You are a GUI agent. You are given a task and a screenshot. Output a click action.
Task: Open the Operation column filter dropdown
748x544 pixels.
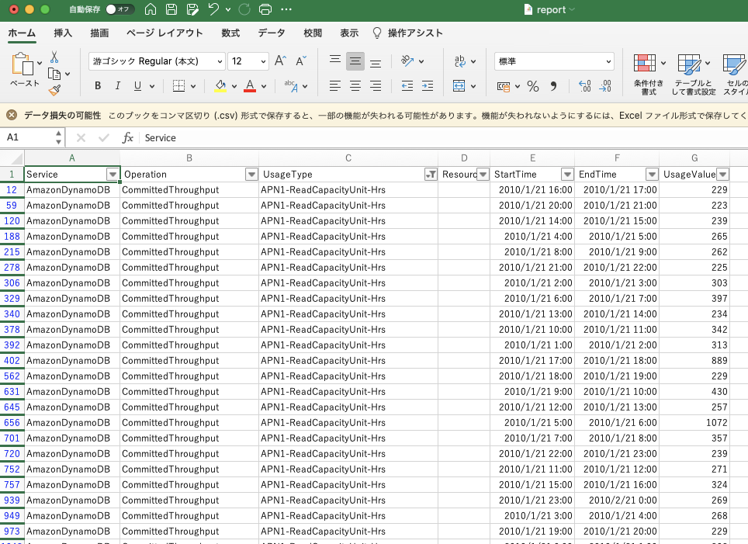click(251, 175)
